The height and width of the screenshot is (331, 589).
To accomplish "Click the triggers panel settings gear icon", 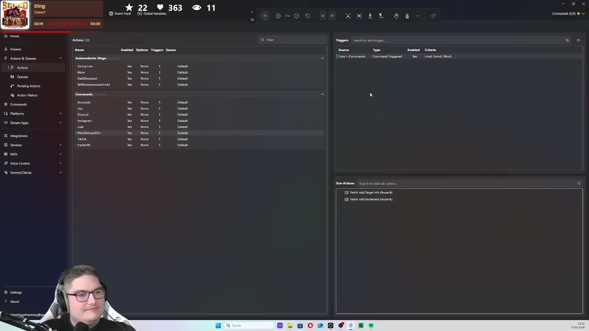I will tap(578, 40).
